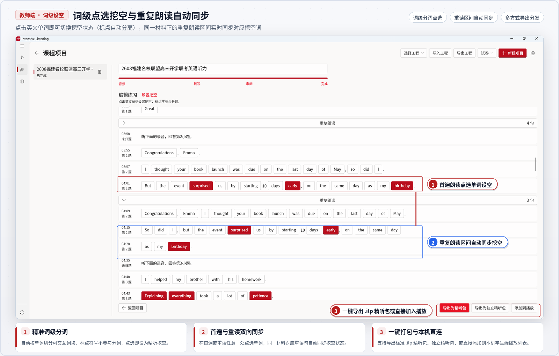
Task: Delete the 2608福建名校联盟 project with trash icon
Action: pyautogui.click(x=100, y=72)
